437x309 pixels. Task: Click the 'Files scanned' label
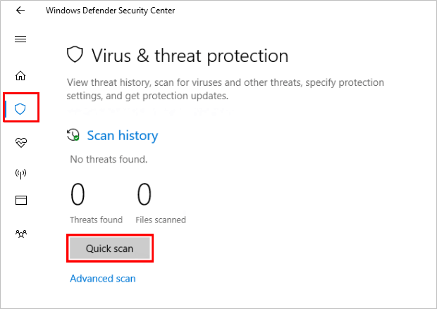point(161,220)
